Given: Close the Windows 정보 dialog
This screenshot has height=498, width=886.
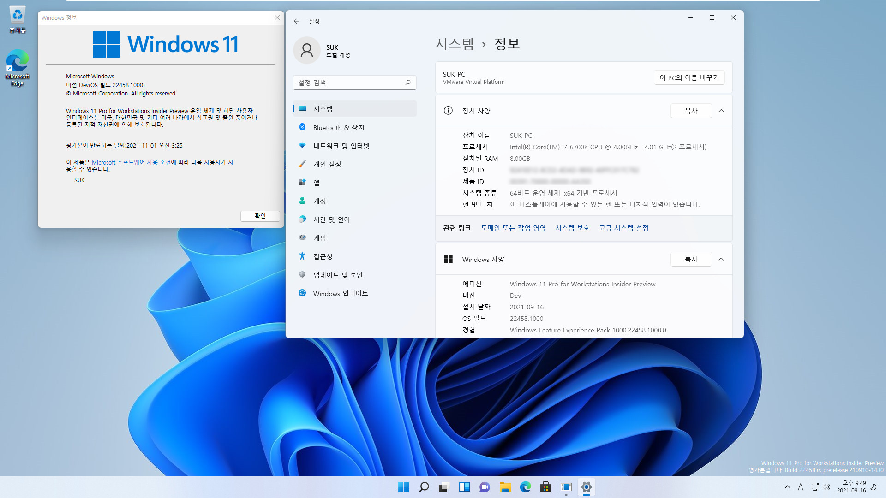Looking at the screenshot, I should tap(277, 18).
